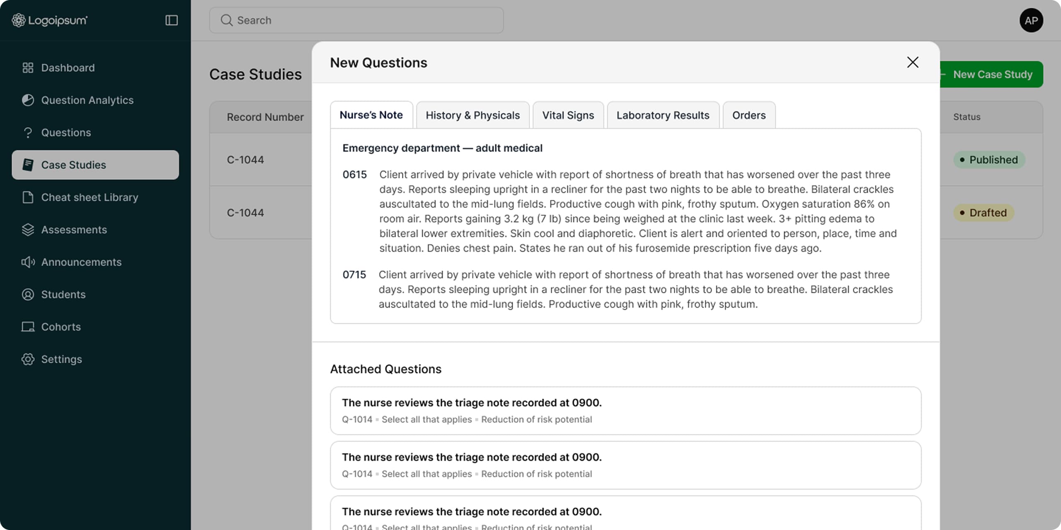This screenshot has width=1061, height=530.
Task: Click into the Search input field
Action: tap(356, 20)
